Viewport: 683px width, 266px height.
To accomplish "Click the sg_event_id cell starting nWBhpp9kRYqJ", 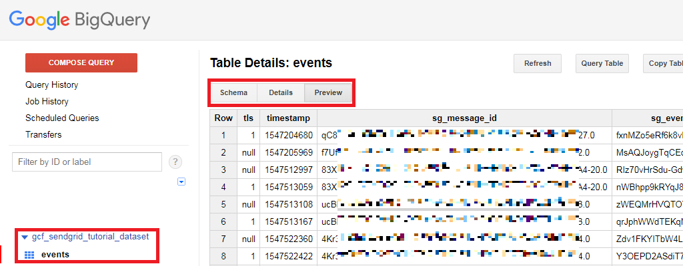I will coord(648,188).
